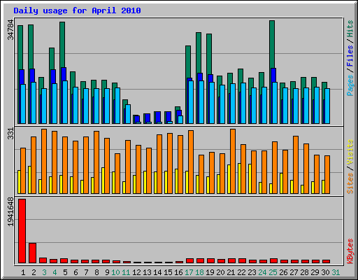358x280 pixels.
Task: Click the green day "11" x-axis label
Action: (126, 272)
